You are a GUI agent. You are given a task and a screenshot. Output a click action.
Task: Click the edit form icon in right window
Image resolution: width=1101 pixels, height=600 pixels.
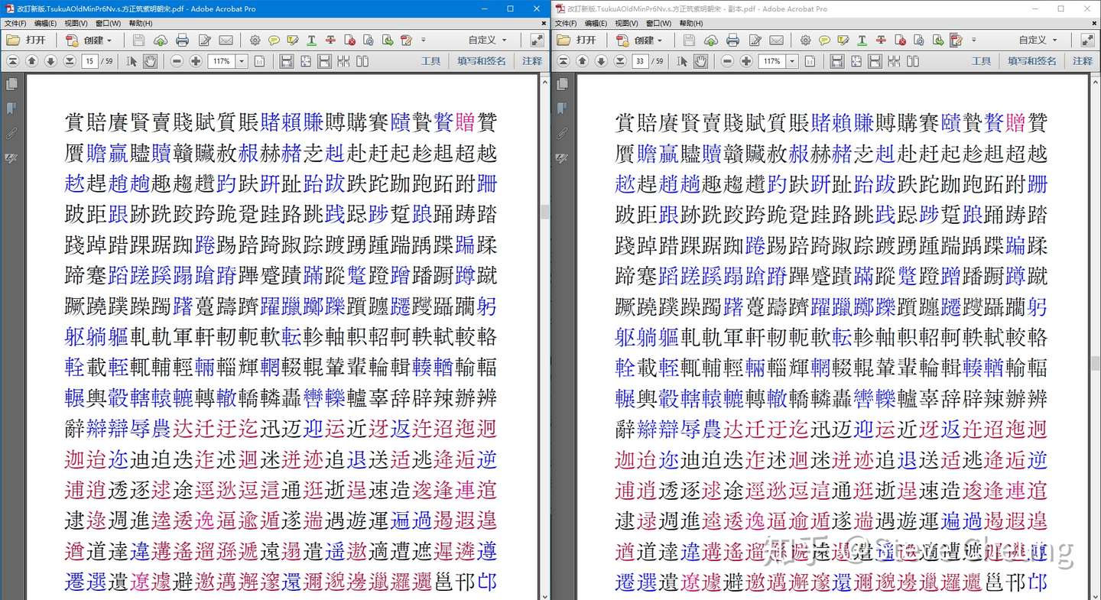pyautogui.click(x=755, y=41)
